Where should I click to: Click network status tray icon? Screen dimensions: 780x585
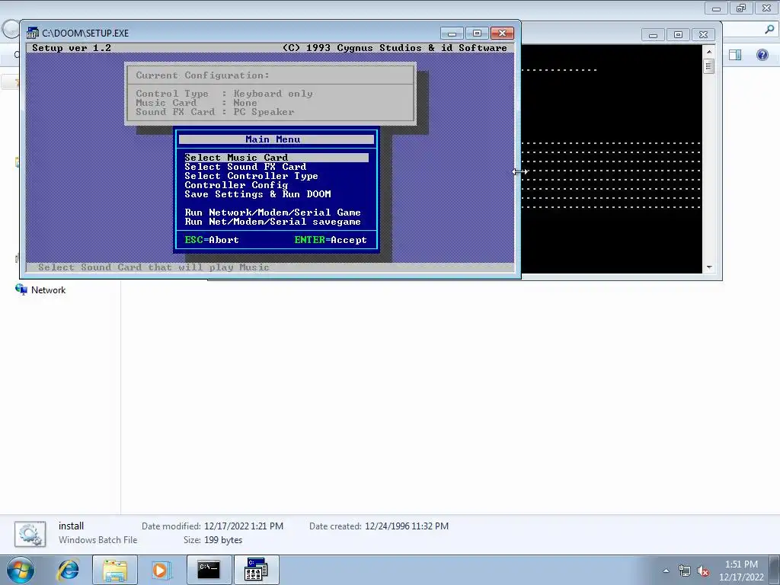(x=685, y=571)
